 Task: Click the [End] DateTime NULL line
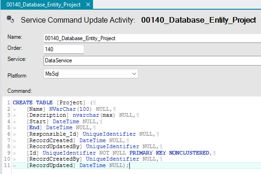pyautogui.click(x=61, y=128)
